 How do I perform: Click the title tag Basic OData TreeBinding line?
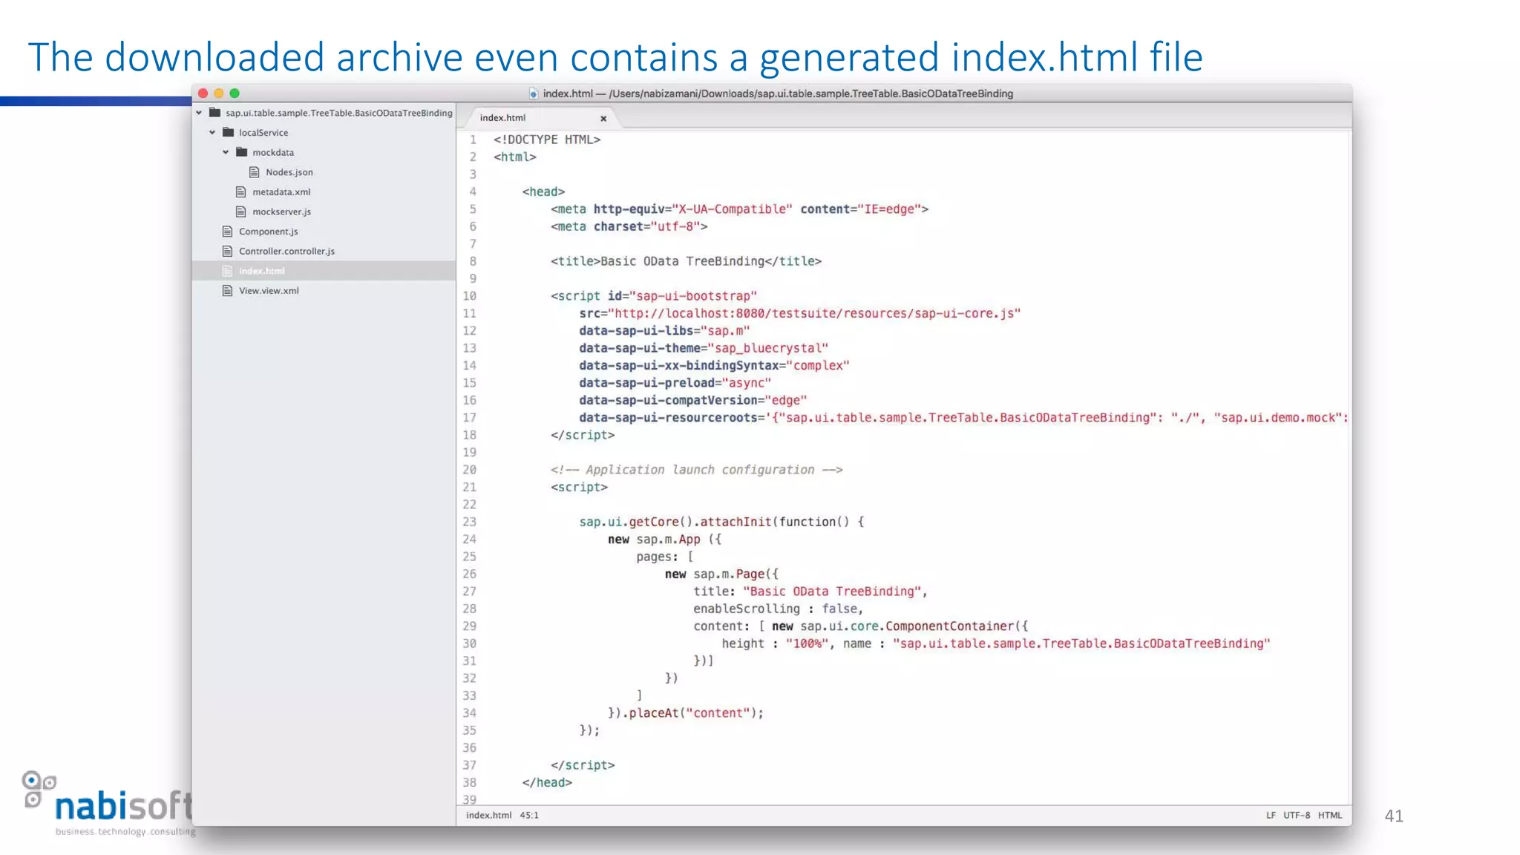coord(686,261)
